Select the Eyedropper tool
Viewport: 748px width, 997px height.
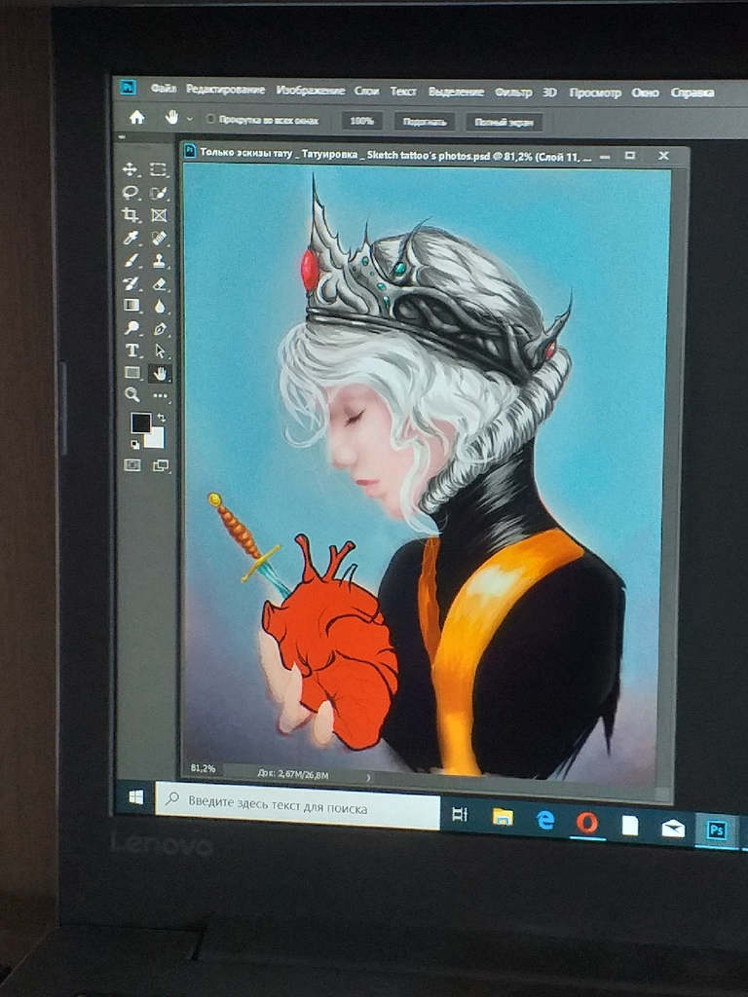(131, 238)
